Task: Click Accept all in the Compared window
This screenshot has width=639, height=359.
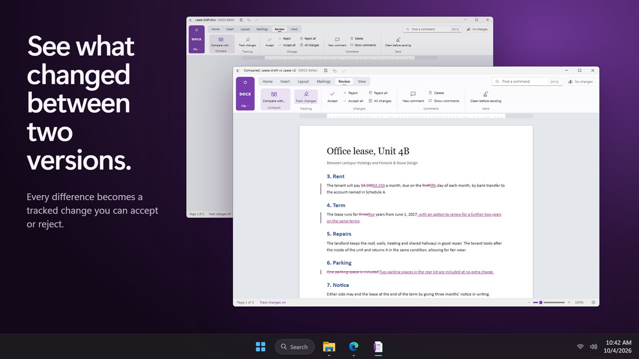Action: point(353,101)
